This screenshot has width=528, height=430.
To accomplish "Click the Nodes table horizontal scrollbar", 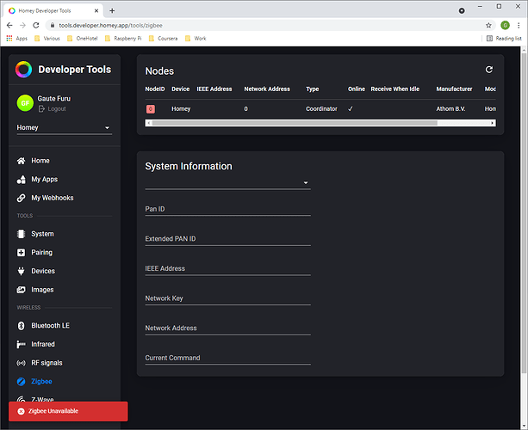I will 320,123.
